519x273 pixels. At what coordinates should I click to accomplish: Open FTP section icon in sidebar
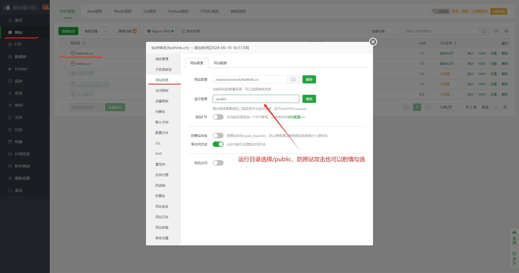click(x=10, y=45)
